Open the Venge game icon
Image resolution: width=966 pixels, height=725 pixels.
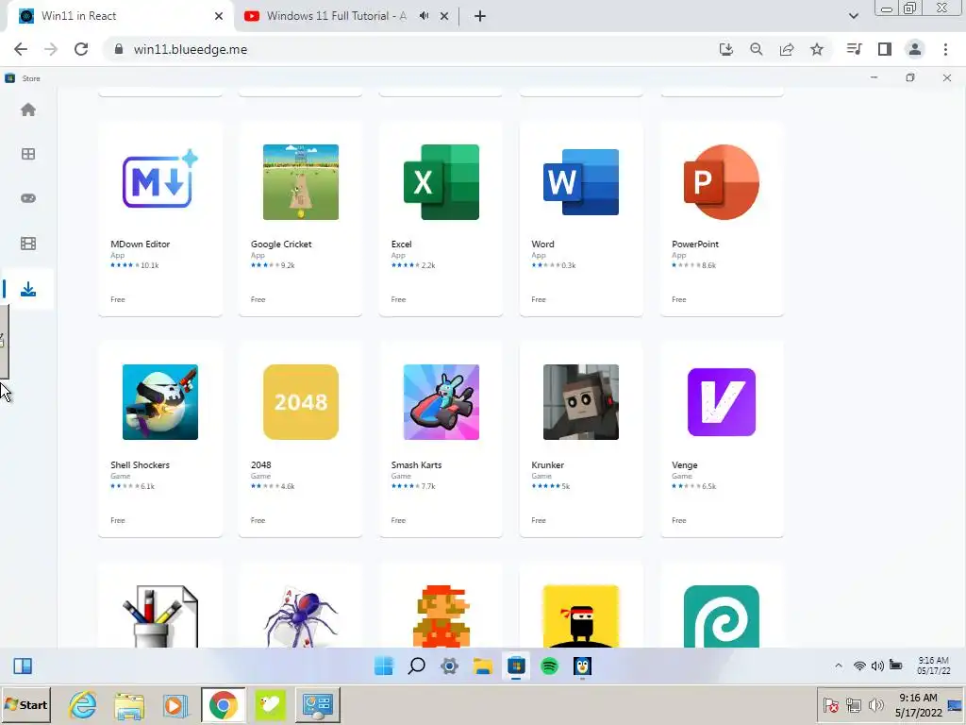point(722,402)
